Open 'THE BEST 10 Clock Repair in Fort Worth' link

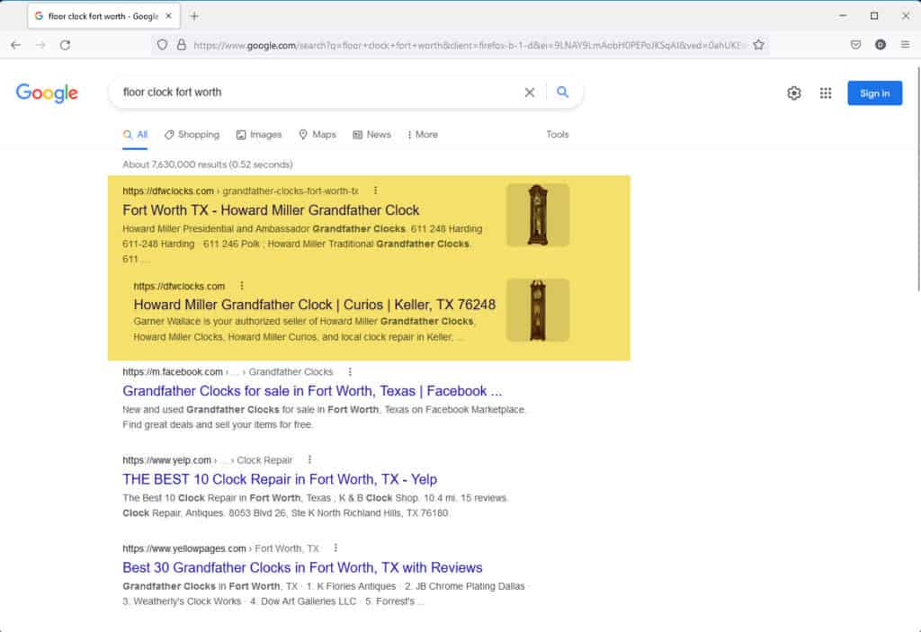click(280, 479)
